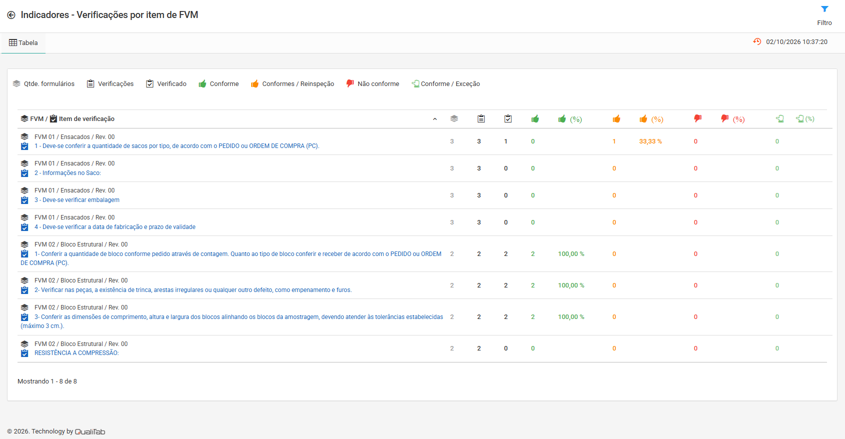The height and width of the screenshot is (439, 845).
Task: Toggle sort chevron on FVM item column
Action: (x=435, y=119)
